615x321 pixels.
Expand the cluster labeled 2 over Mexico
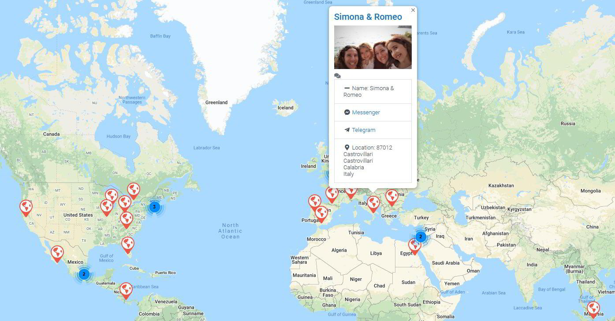[x=84, y=274]
